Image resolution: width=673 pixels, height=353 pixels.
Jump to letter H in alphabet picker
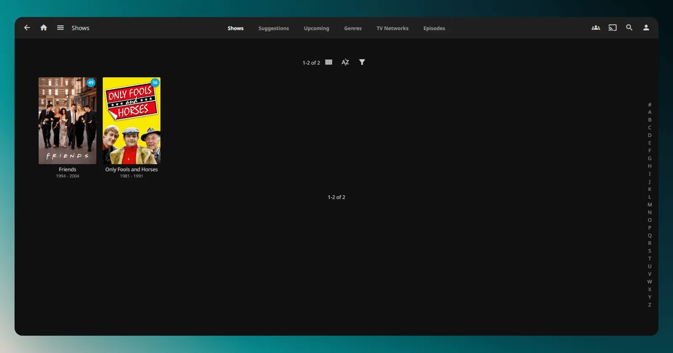[650, 166]
